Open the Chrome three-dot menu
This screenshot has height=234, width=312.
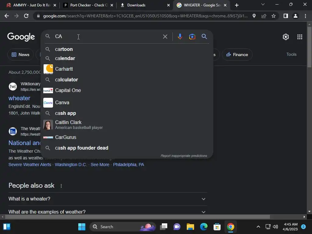[x=305, y=16]
